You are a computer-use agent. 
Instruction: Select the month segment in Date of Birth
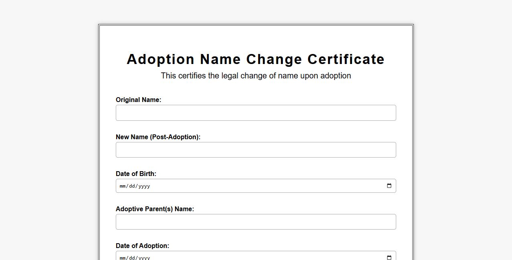click(123, 186)
